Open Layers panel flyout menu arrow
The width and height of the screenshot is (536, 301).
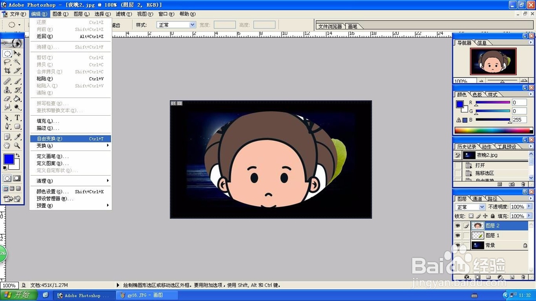pos(531,198)
